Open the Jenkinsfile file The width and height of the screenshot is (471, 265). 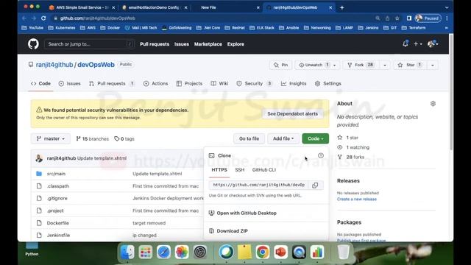58,236
